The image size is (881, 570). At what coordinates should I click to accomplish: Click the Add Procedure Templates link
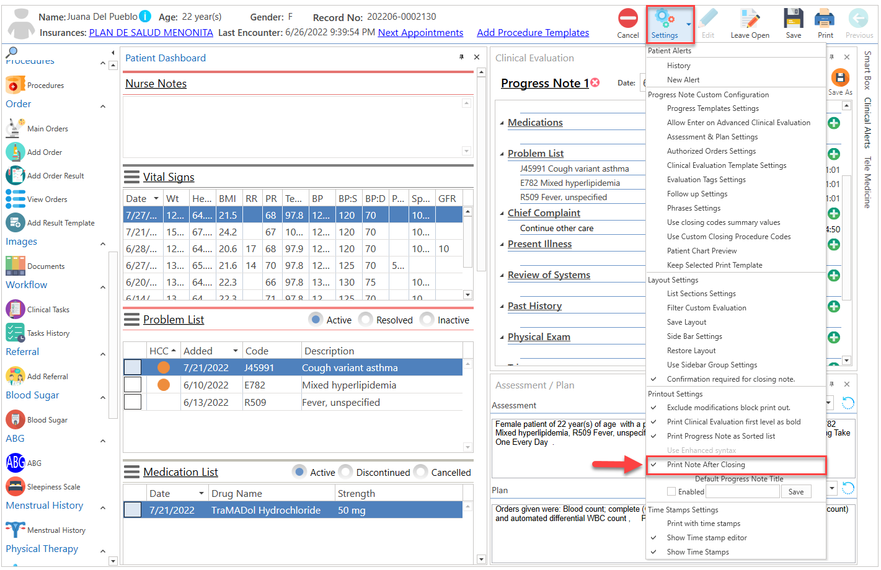pyautogui.click(x=533, y=32)
